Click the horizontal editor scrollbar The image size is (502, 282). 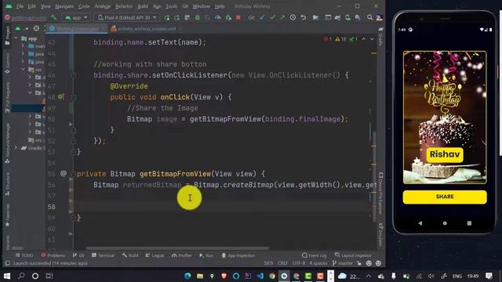click(x=178, y=248)
